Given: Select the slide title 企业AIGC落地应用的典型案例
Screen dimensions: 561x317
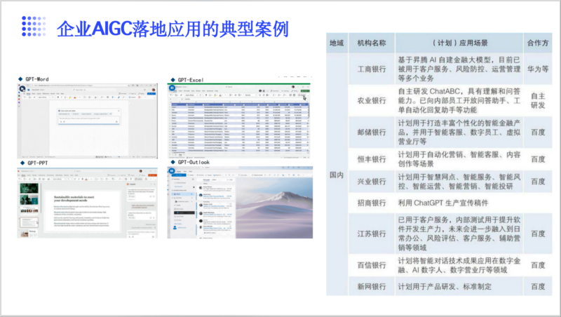Looking at the screenshot, I should 173,29.
